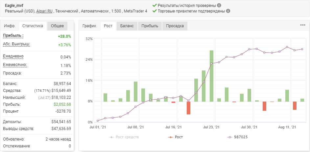
Task: Toggle the red Рост legend series
Action: [175, 137]
